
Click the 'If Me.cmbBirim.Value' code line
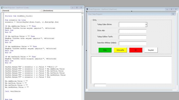(20, 26)
